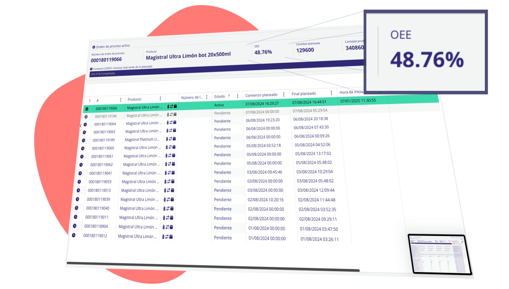Click the gear icon on active order row

pos(87,109)
